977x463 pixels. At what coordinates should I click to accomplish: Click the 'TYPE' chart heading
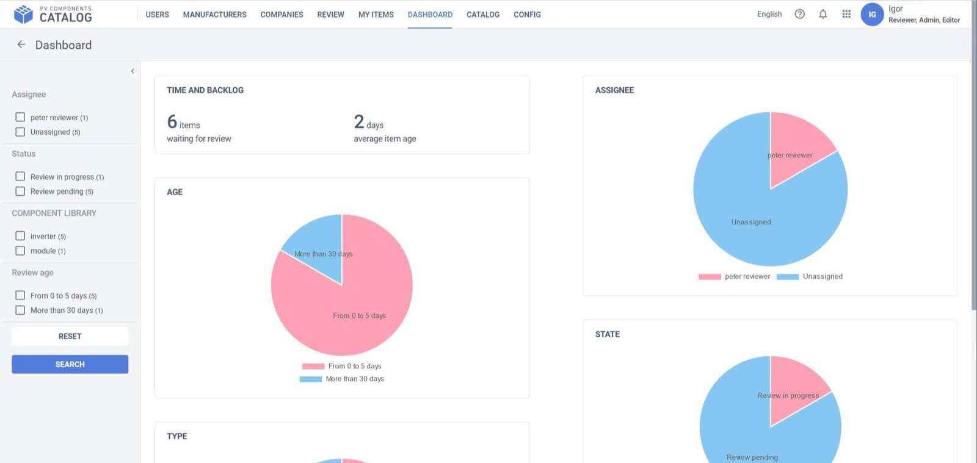tap(177, 436)
